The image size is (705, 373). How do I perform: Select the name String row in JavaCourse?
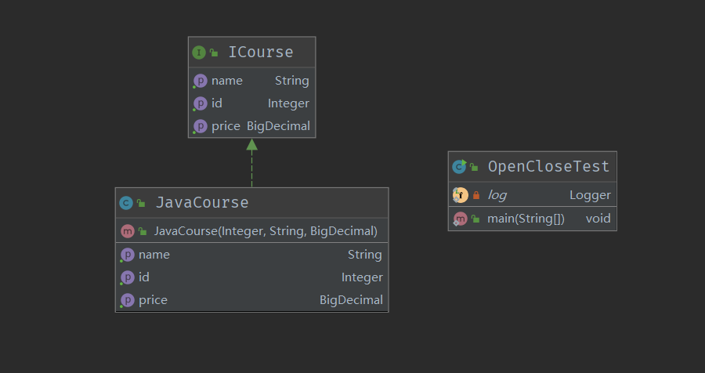[251, 255]
